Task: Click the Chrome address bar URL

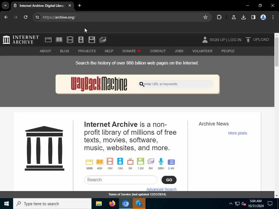Action: click(59, 17)
